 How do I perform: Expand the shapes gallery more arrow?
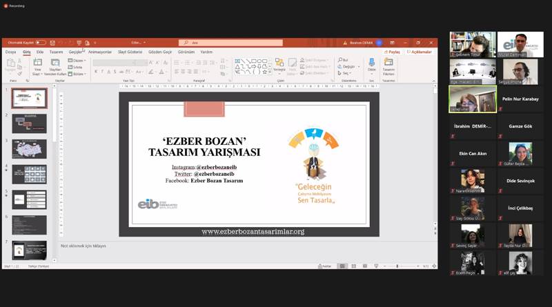click(x=270, y=72)
